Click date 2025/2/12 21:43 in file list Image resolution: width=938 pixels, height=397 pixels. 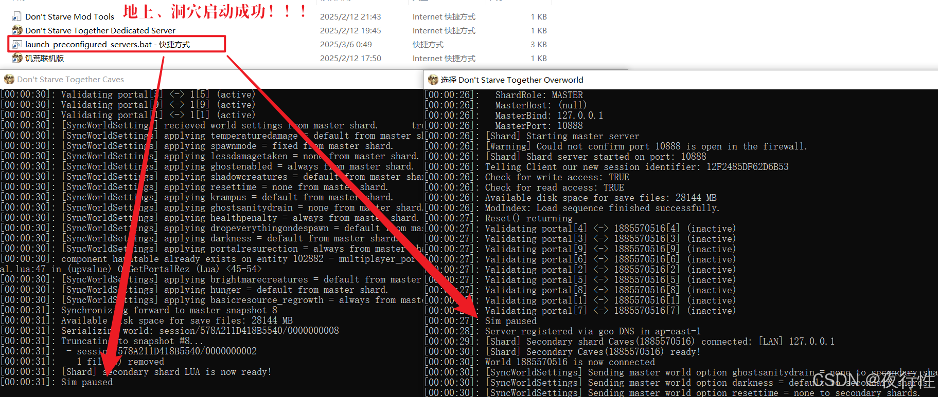(350, 16)
